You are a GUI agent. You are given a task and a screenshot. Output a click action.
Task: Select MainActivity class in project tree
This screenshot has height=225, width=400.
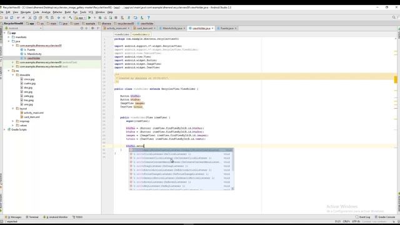(x=34, y=54)
